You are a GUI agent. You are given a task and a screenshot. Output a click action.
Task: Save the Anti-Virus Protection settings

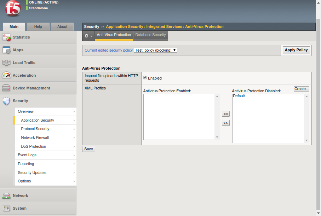coord(88,149)
